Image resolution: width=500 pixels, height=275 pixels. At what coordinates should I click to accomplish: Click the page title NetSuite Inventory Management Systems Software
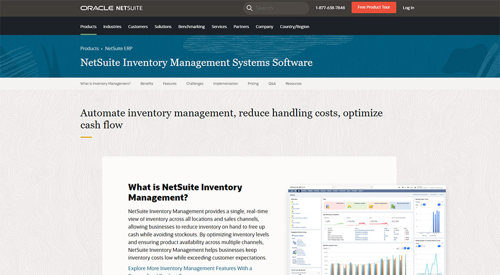pyautogui.click(x=197, y=62)
